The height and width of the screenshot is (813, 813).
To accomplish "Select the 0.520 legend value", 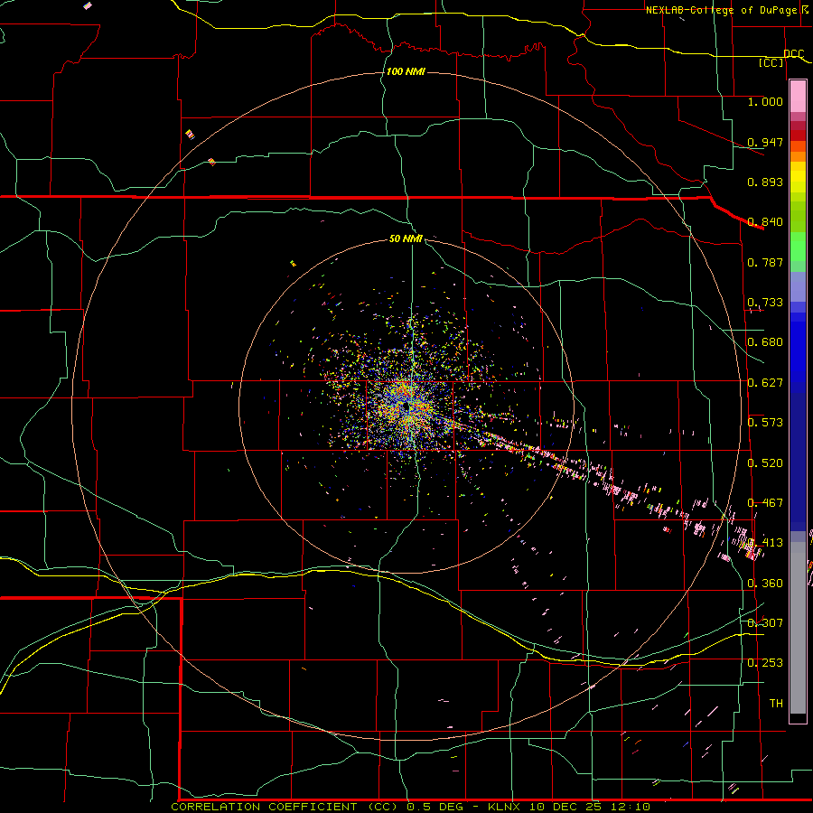I will pyautogui.click(x=765, y=463).
